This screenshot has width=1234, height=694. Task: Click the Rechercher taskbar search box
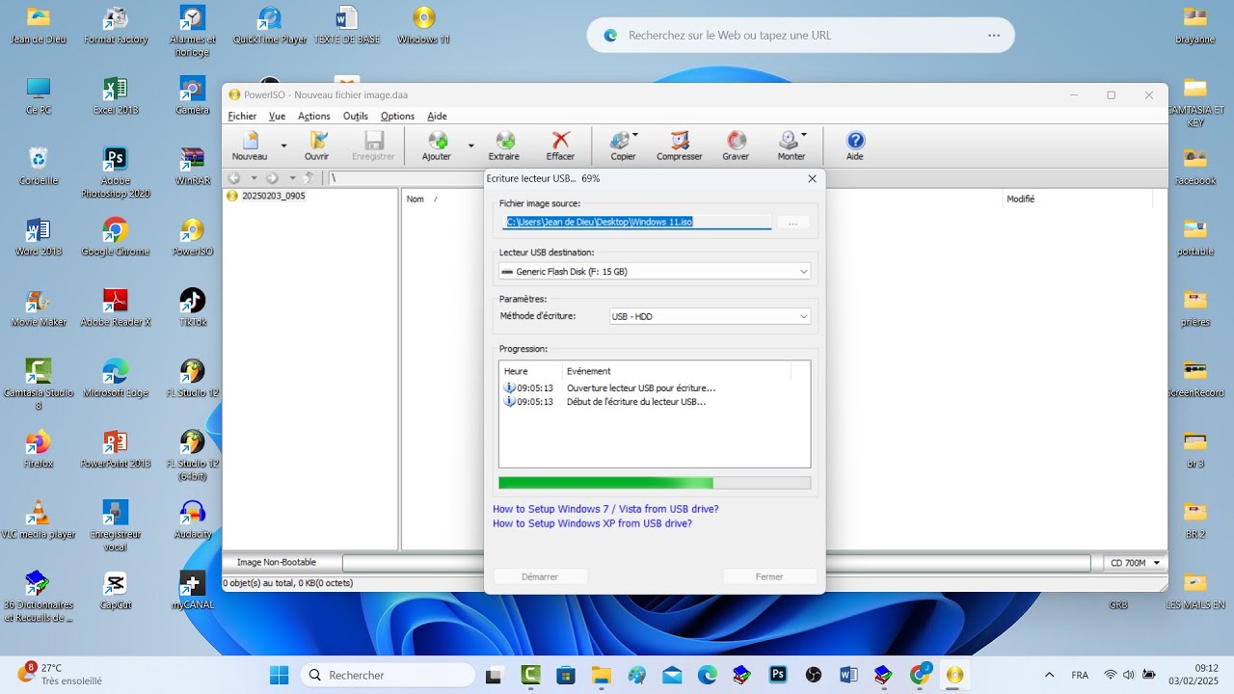coord(389,675)
